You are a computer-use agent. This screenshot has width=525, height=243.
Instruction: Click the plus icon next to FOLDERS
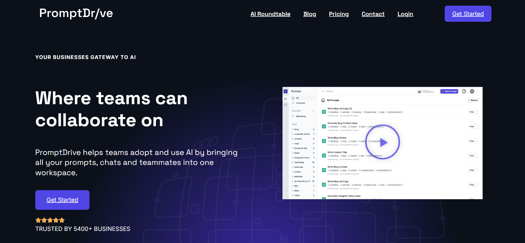click(313, 111)
